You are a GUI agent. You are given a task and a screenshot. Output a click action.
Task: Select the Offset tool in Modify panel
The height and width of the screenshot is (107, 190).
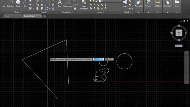click(53, 8)
